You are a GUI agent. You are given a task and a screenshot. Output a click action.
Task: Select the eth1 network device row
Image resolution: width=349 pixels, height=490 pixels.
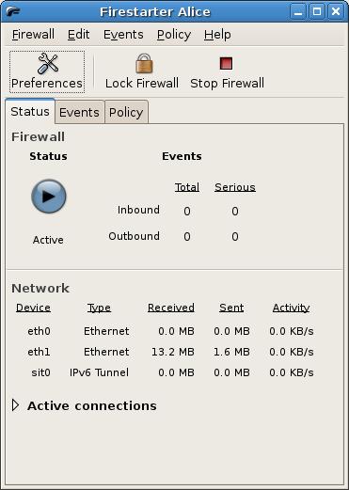(x=170, y=352)
